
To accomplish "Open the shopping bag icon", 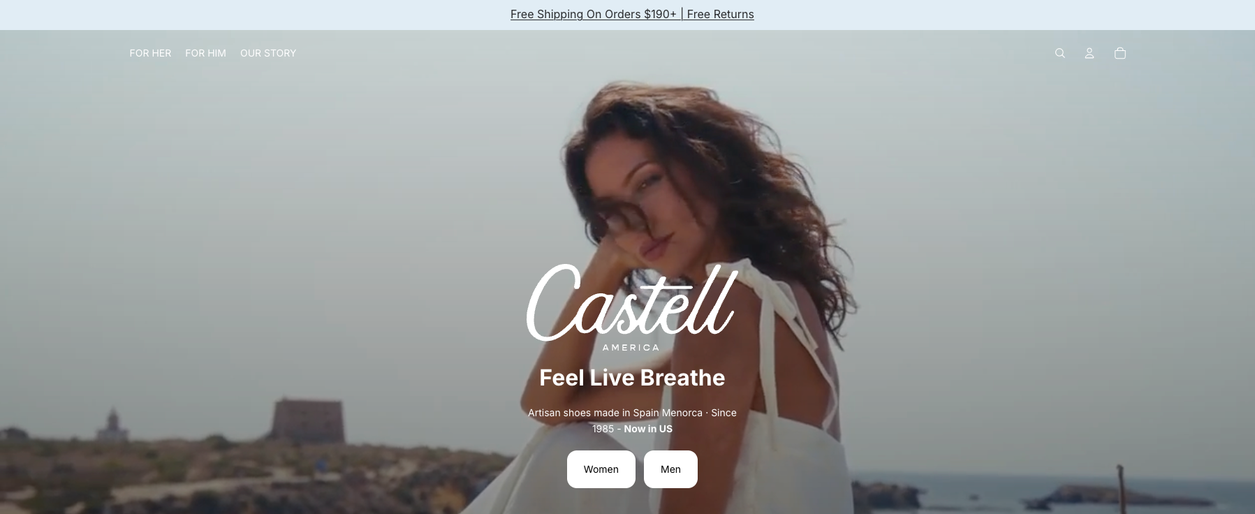I will [1120, 53].
